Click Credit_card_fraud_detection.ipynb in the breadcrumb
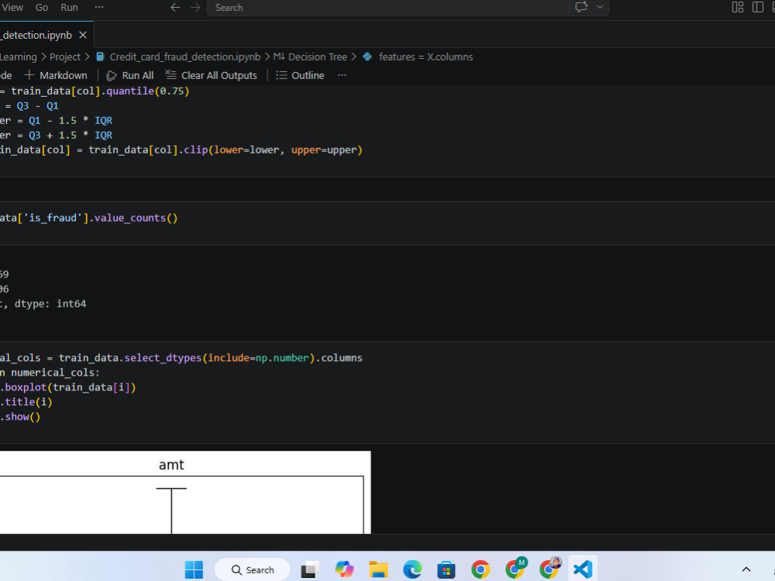The height and width of the screenshot is (581, 775). (185, 57)
